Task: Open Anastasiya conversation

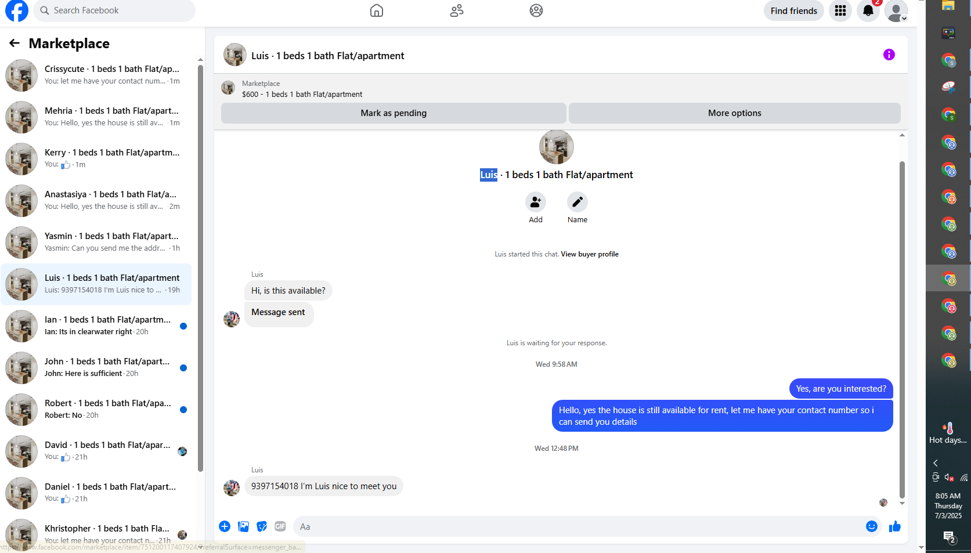Action: 96,201
